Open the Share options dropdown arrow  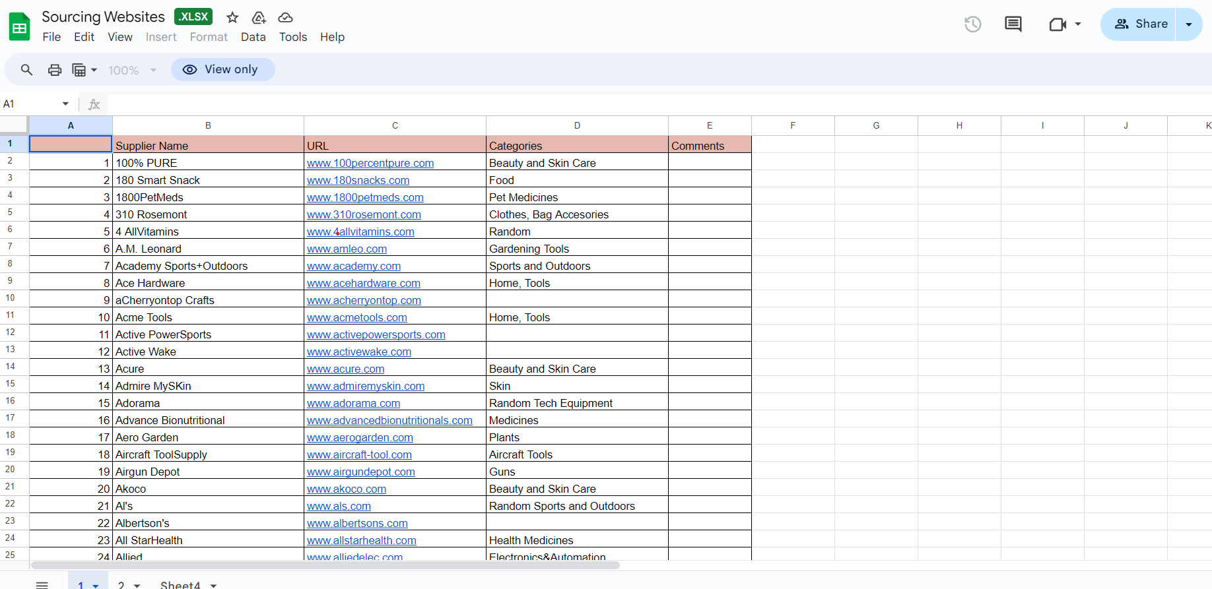point(1189,24)
